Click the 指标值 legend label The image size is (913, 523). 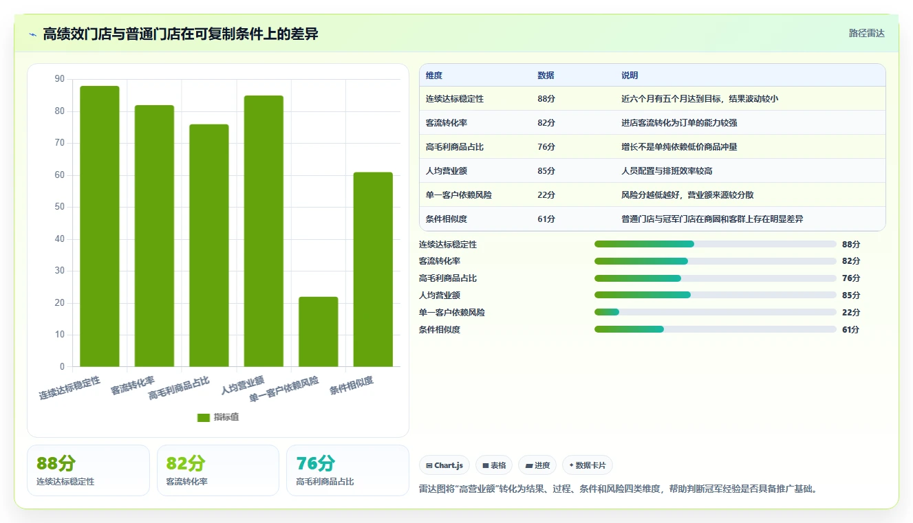coord(226,417)
